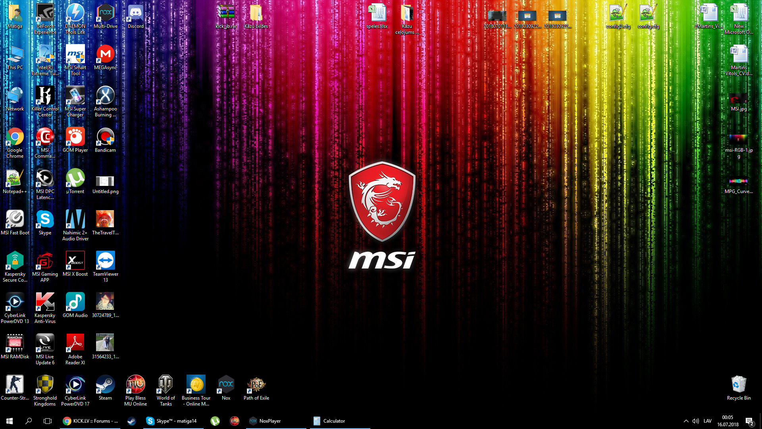The height and width of the screenshot is (429, 762).
Task: Select MSI Gaming APP icon
Action: [x=45, y=267]
